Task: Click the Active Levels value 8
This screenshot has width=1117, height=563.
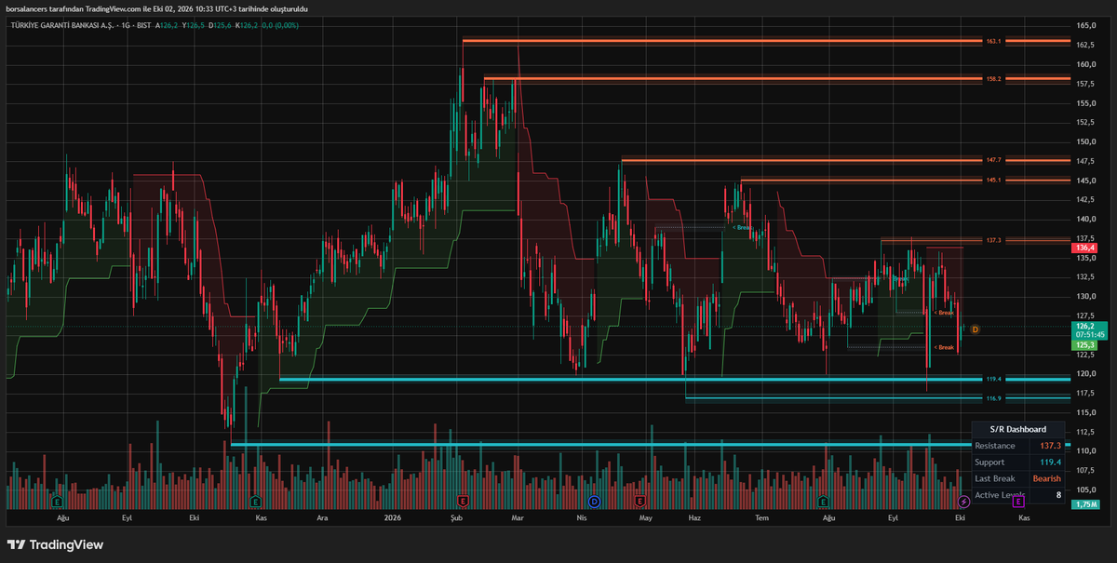Action: pos(1058,495)
